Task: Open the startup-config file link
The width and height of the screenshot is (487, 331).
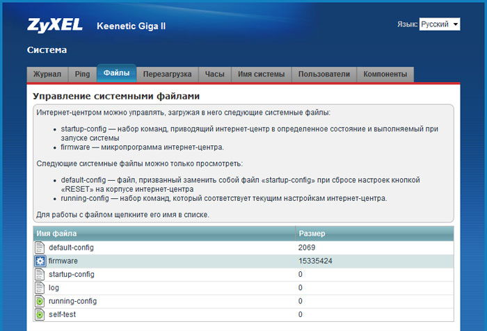Action: tap(72, 274)
